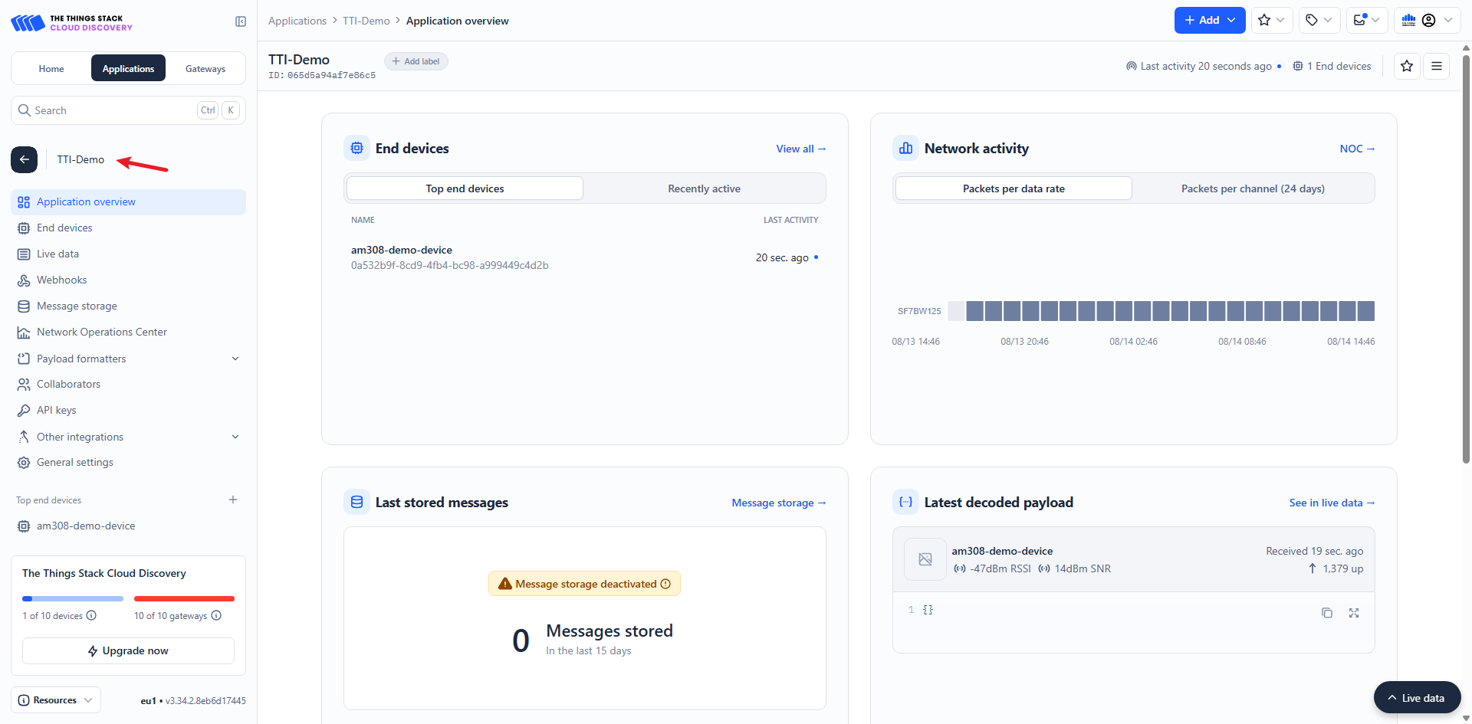The width and height of the screenshot is (1472, 724).
Task: Collapse the sidebar using the panel icon
Action: pos(240,21)
